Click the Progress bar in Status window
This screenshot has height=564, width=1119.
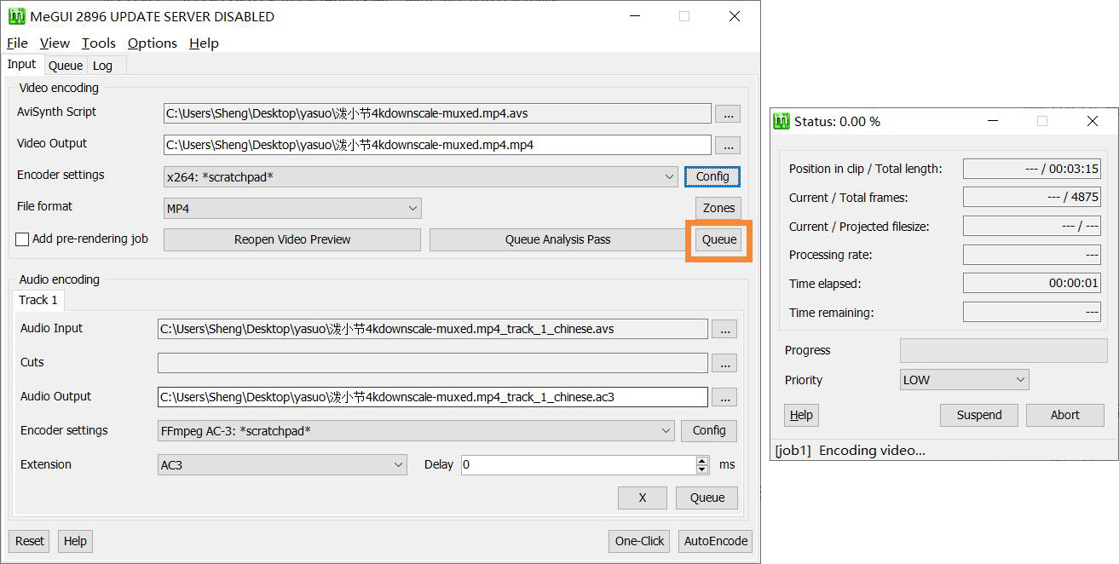(x=1004, y=350)
